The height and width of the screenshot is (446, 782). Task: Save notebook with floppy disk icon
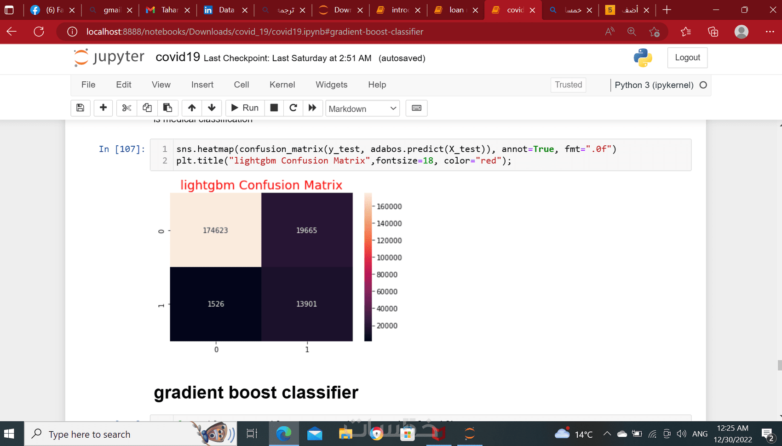click(80, 108)
